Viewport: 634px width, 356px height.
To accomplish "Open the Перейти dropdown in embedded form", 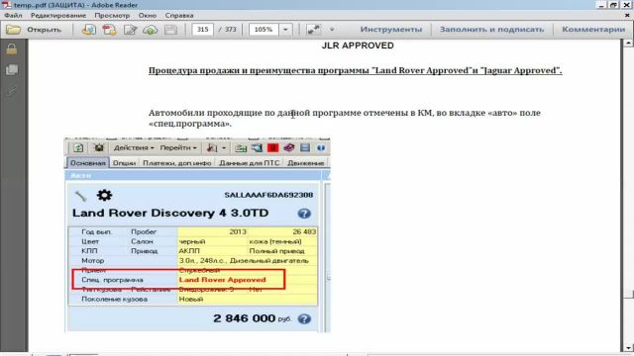I will click(x=178, y=148).
